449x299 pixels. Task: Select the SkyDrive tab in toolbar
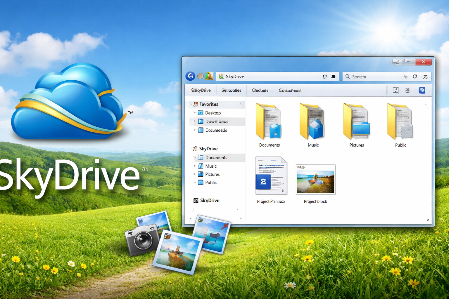(x=201, y=90)
